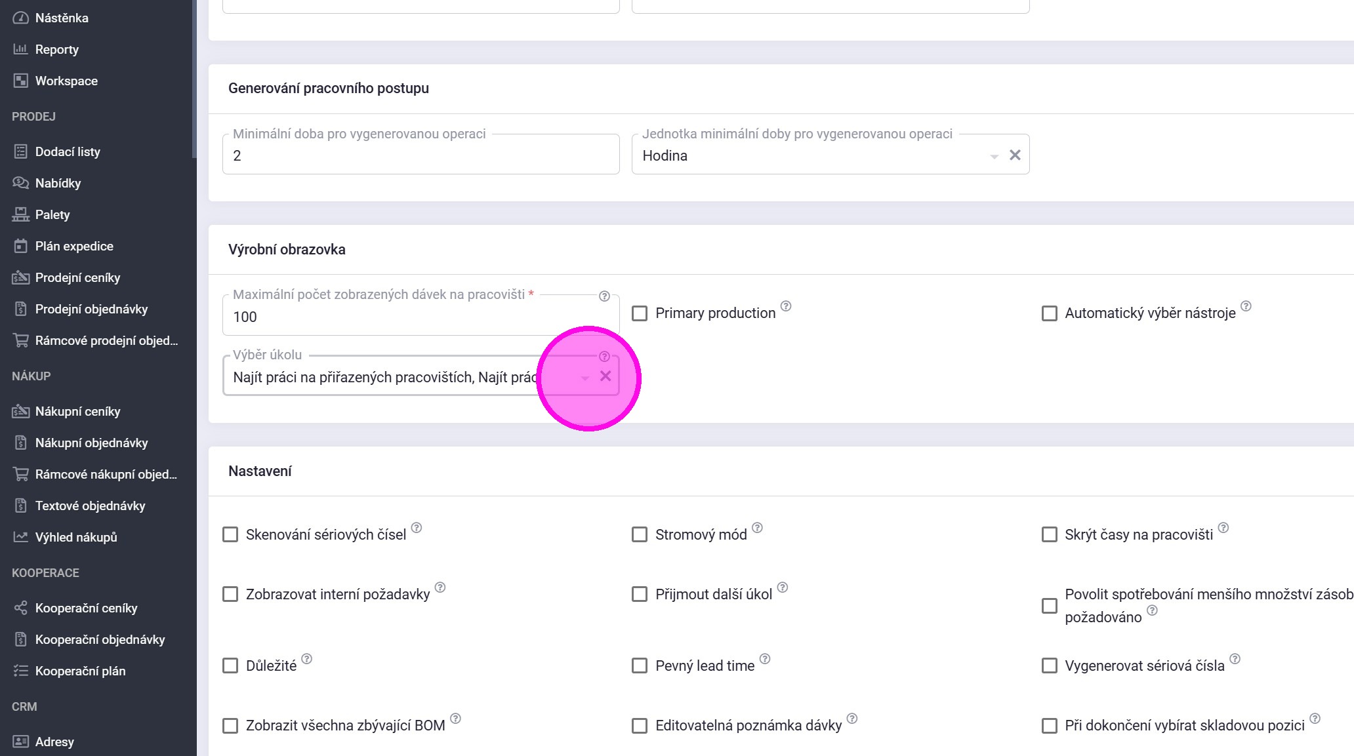
Task: Tick the Skenování sériových čísel checkbox
Action: coord(230,535)
